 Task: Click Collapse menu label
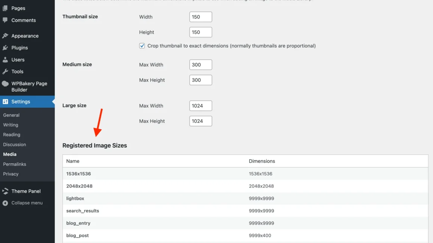pyautogui.click(x=27, y=203)
